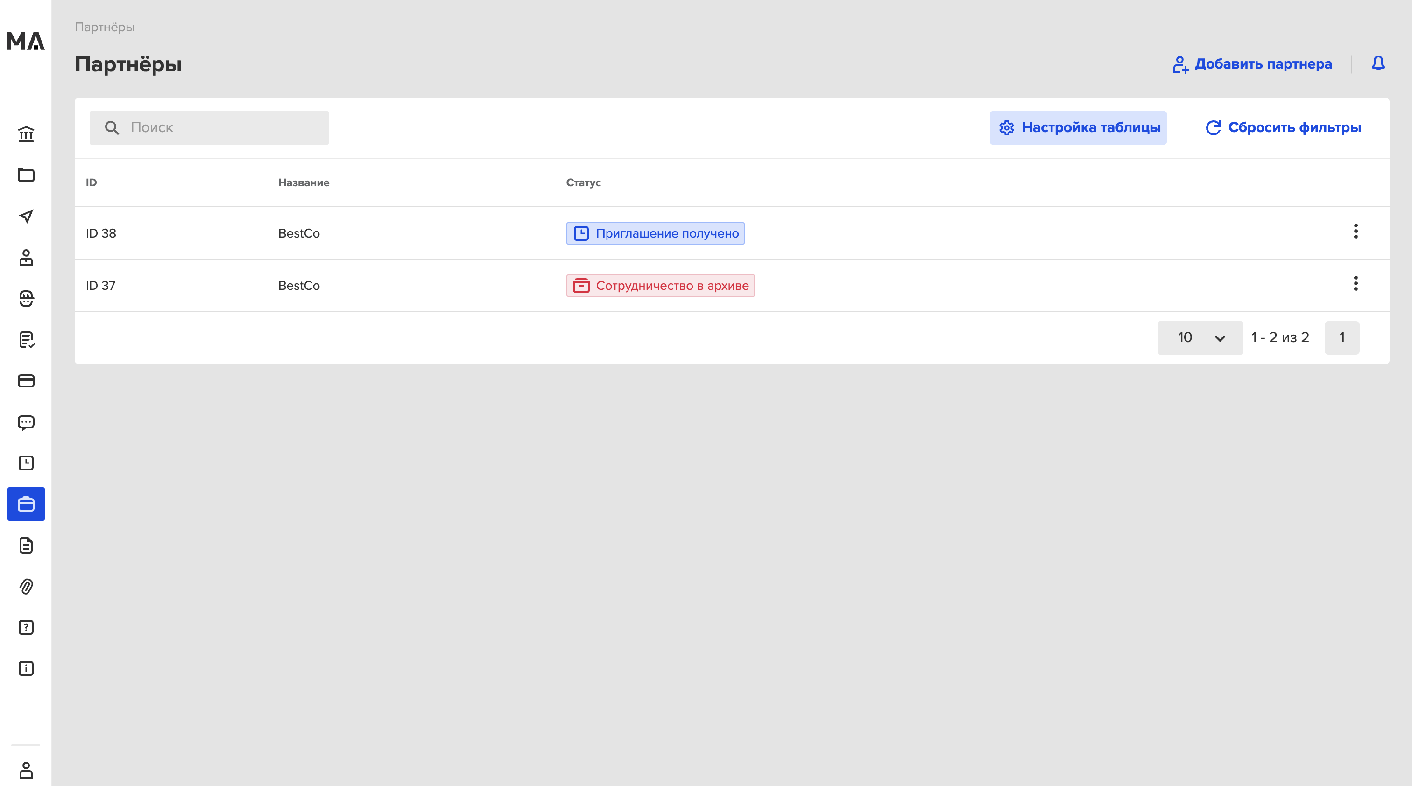Screen dimensions: 1412x786
Task: Click BestCo name in the ID 38 row
Action: [299, 233]
